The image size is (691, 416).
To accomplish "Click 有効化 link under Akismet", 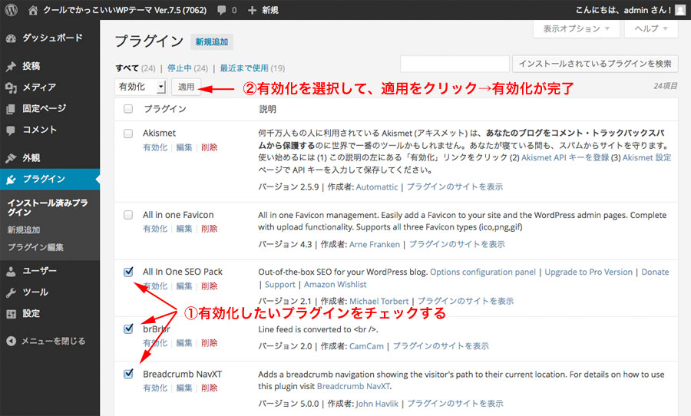I will (155, 147).
